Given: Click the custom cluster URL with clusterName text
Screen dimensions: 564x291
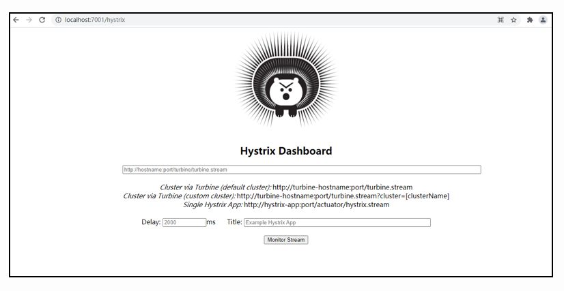Looking at the screenshot, I should (x=343, y=196).
